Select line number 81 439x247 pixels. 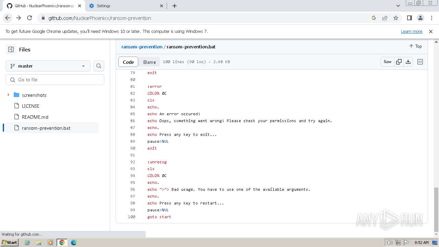pyautogui.click(x=133, y=86)
